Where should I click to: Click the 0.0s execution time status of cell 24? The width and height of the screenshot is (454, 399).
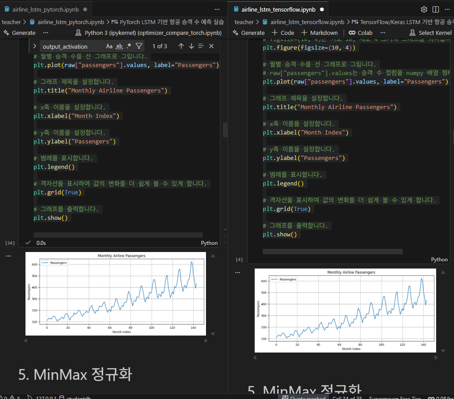41,243
